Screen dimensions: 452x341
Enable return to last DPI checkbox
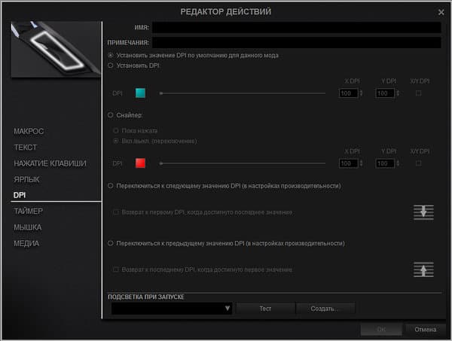[x=115, y=269]
